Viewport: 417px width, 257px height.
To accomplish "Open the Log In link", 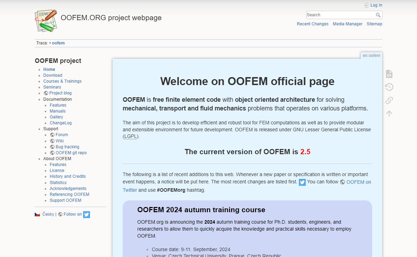I will pyautogui.click(x=376, y=5).
